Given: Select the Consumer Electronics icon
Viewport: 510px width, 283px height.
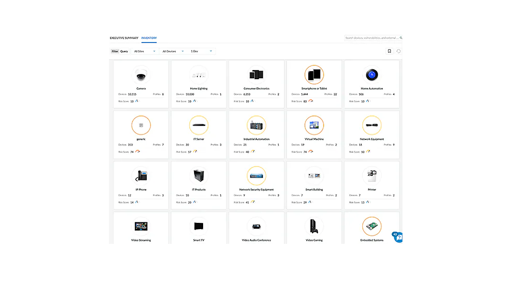Looking at the screenshot, I should 256,75.
